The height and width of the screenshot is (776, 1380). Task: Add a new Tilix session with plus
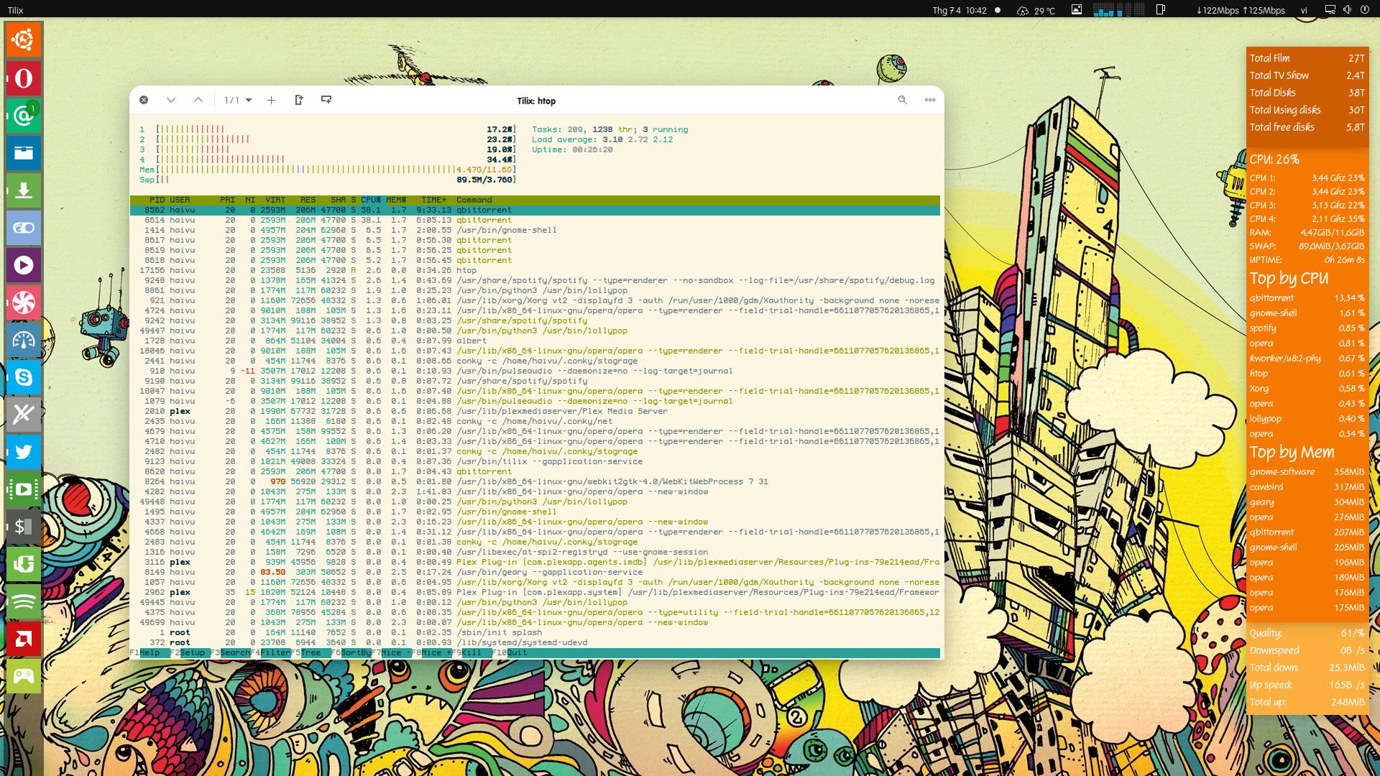click(x=271, y=100)
